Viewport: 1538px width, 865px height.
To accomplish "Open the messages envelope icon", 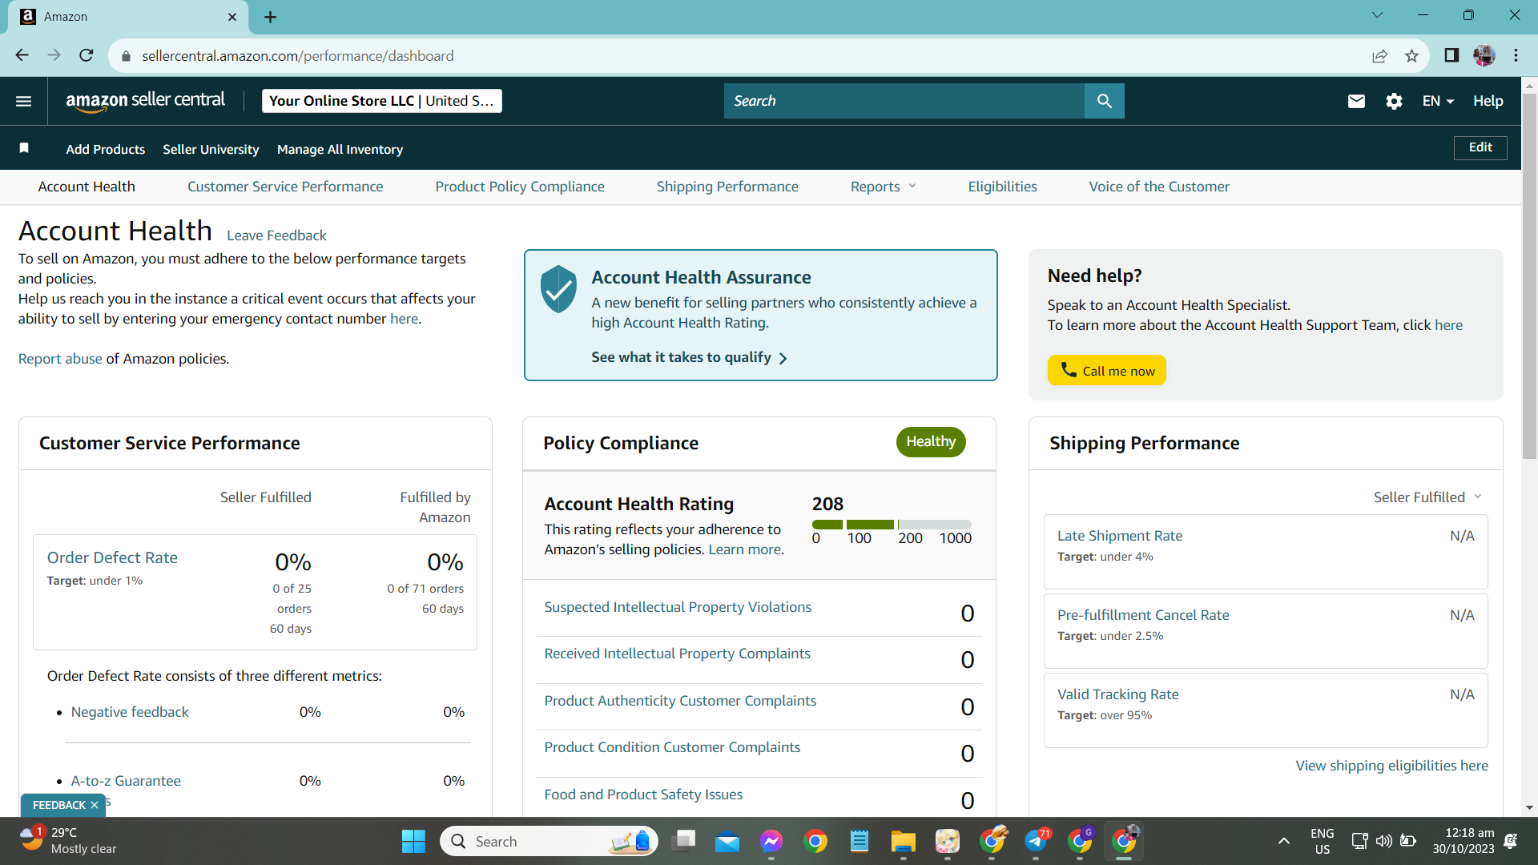I will (1356, 101).
